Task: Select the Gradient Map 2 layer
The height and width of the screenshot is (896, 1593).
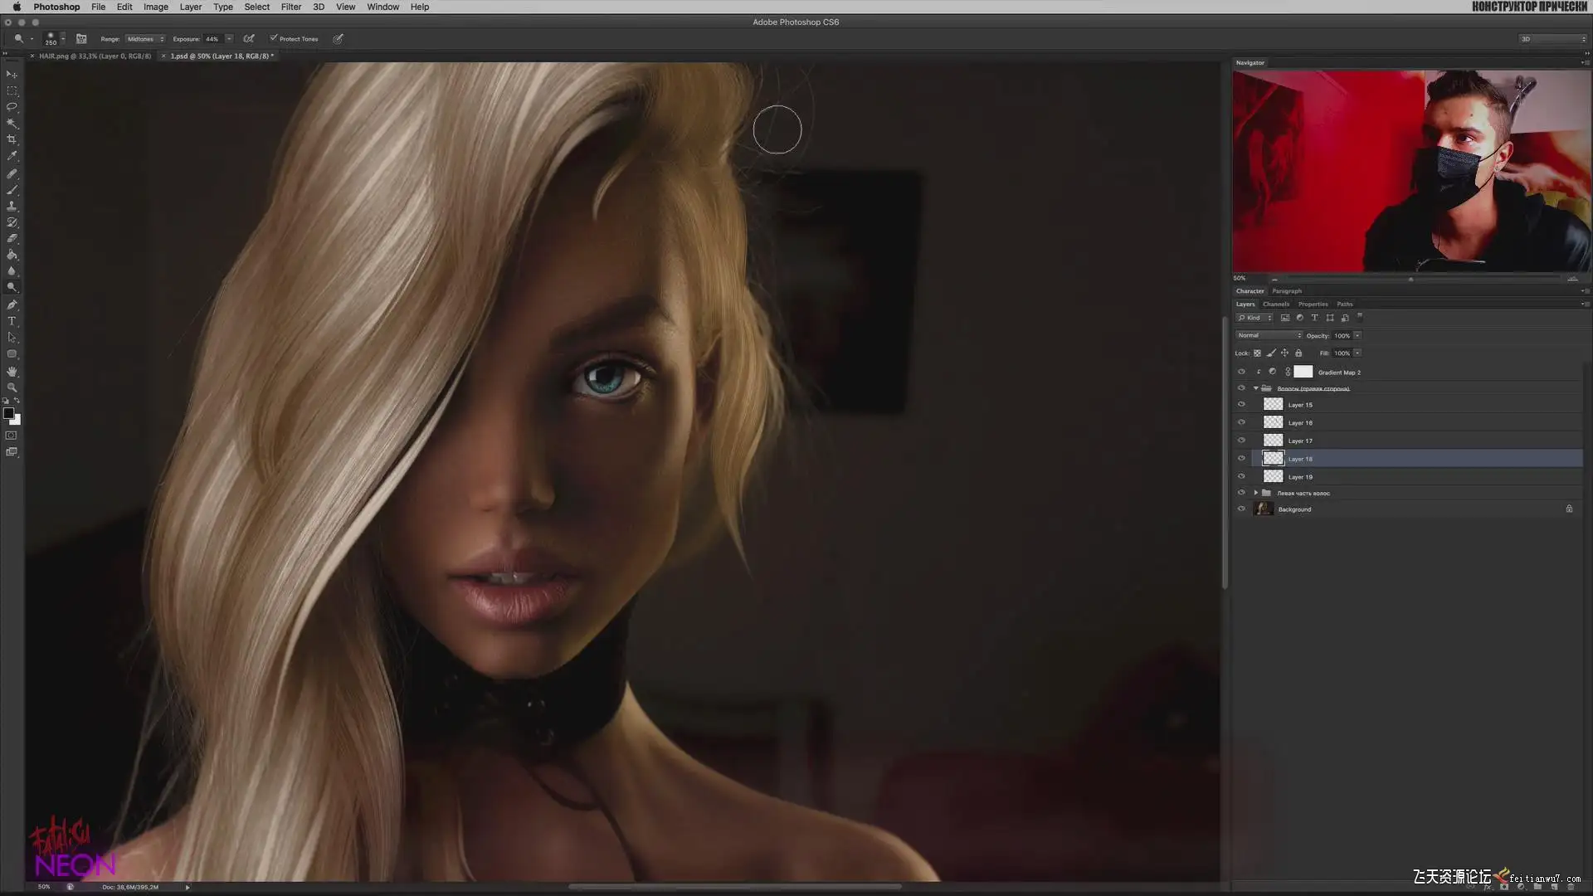Action: (x=1338, y=373)
